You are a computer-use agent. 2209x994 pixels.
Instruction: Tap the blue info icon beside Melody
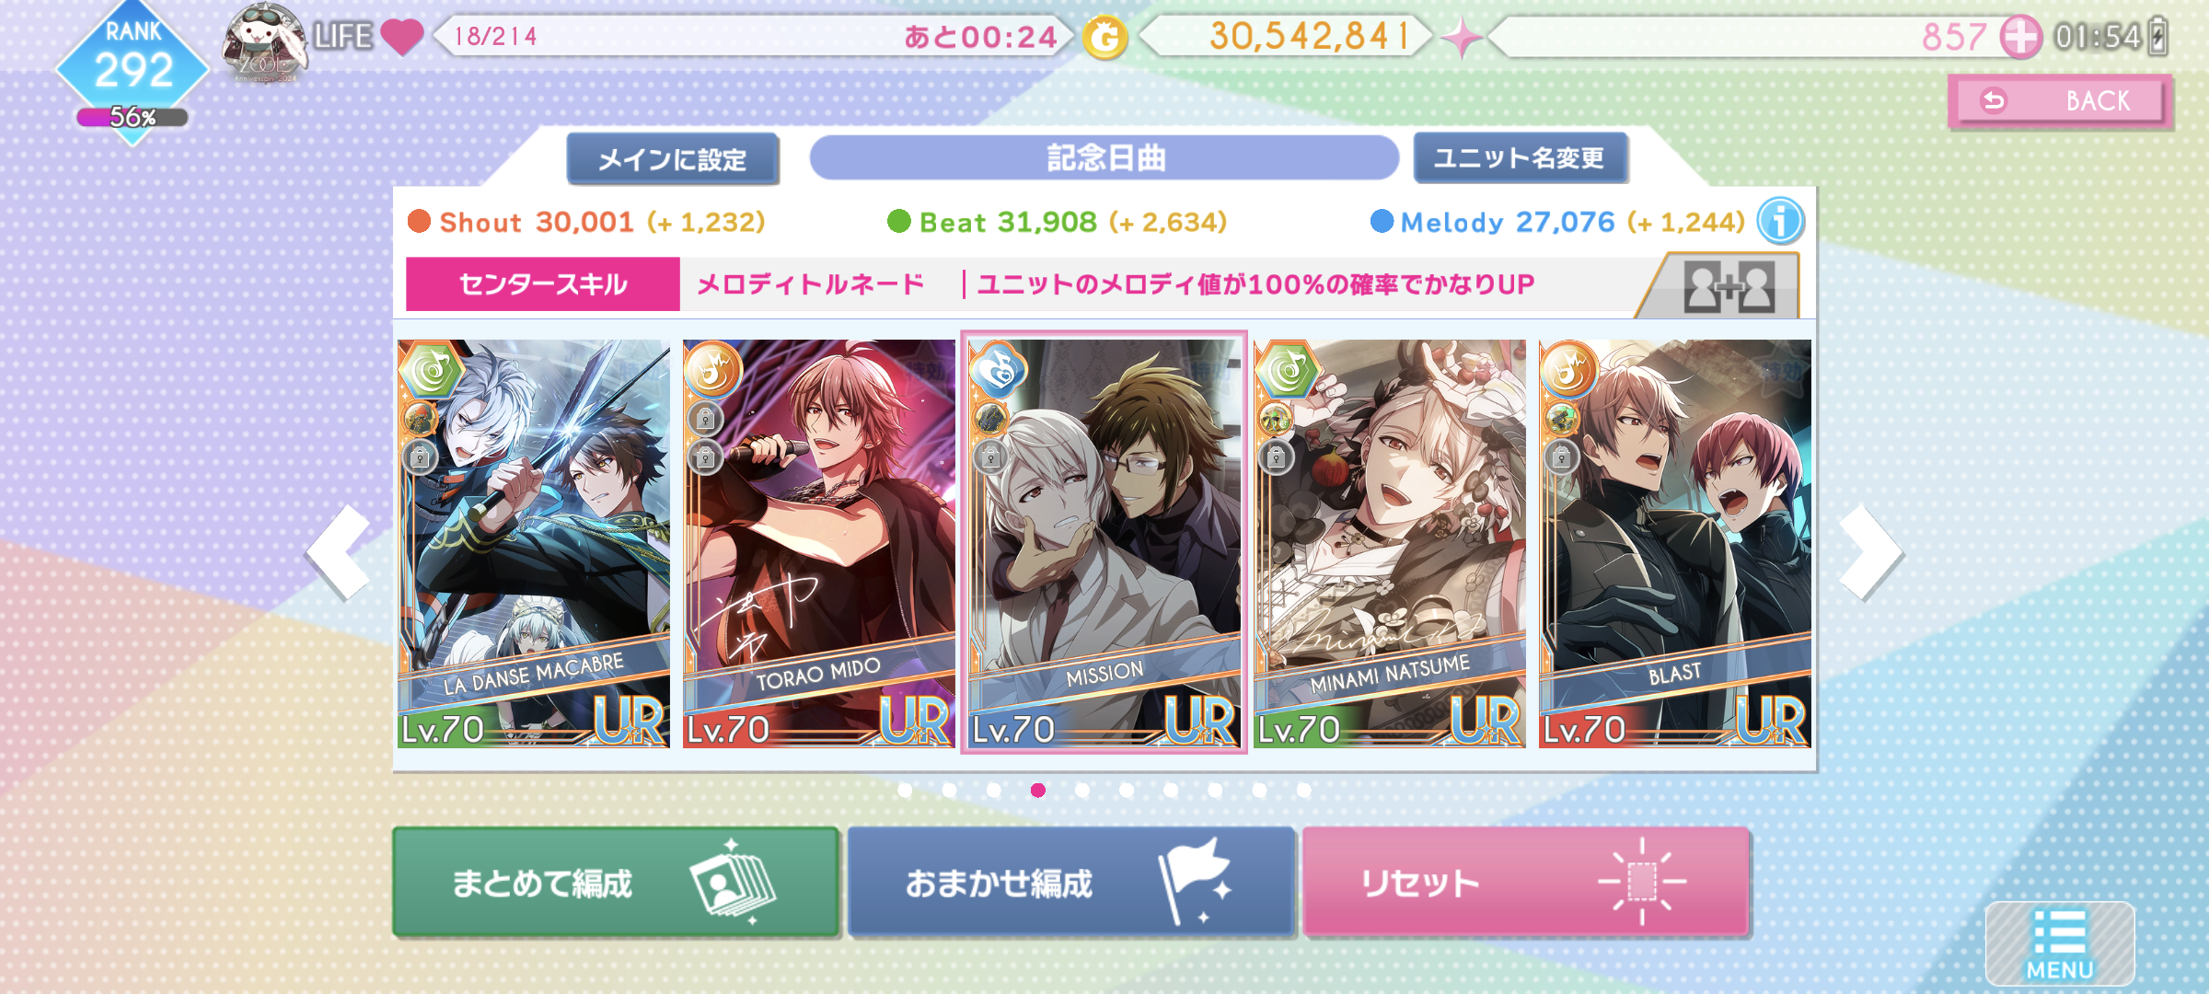pyautogui.click(x=1779, y=222)
